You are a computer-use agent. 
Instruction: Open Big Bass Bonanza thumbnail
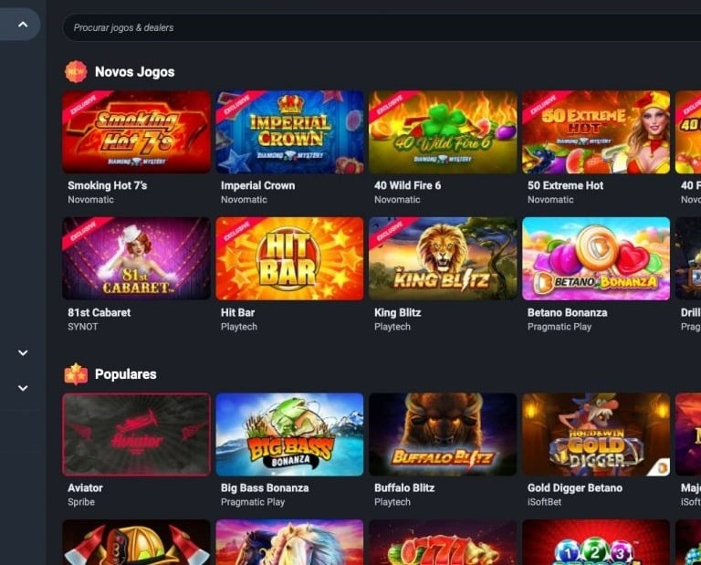pos(289,434)
